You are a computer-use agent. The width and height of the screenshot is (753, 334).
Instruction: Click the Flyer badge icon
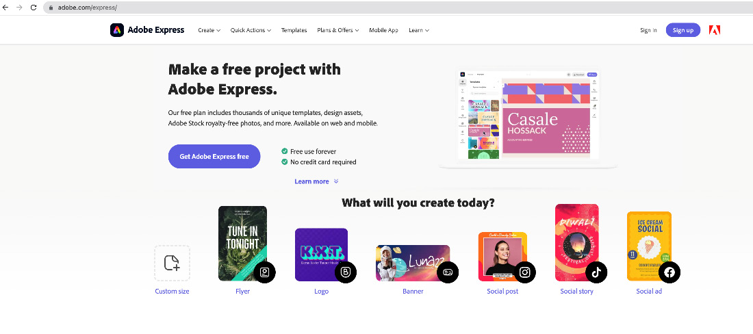[x=265, y=272]
